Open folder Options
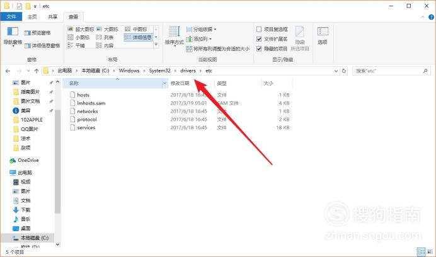 (323, 36)
